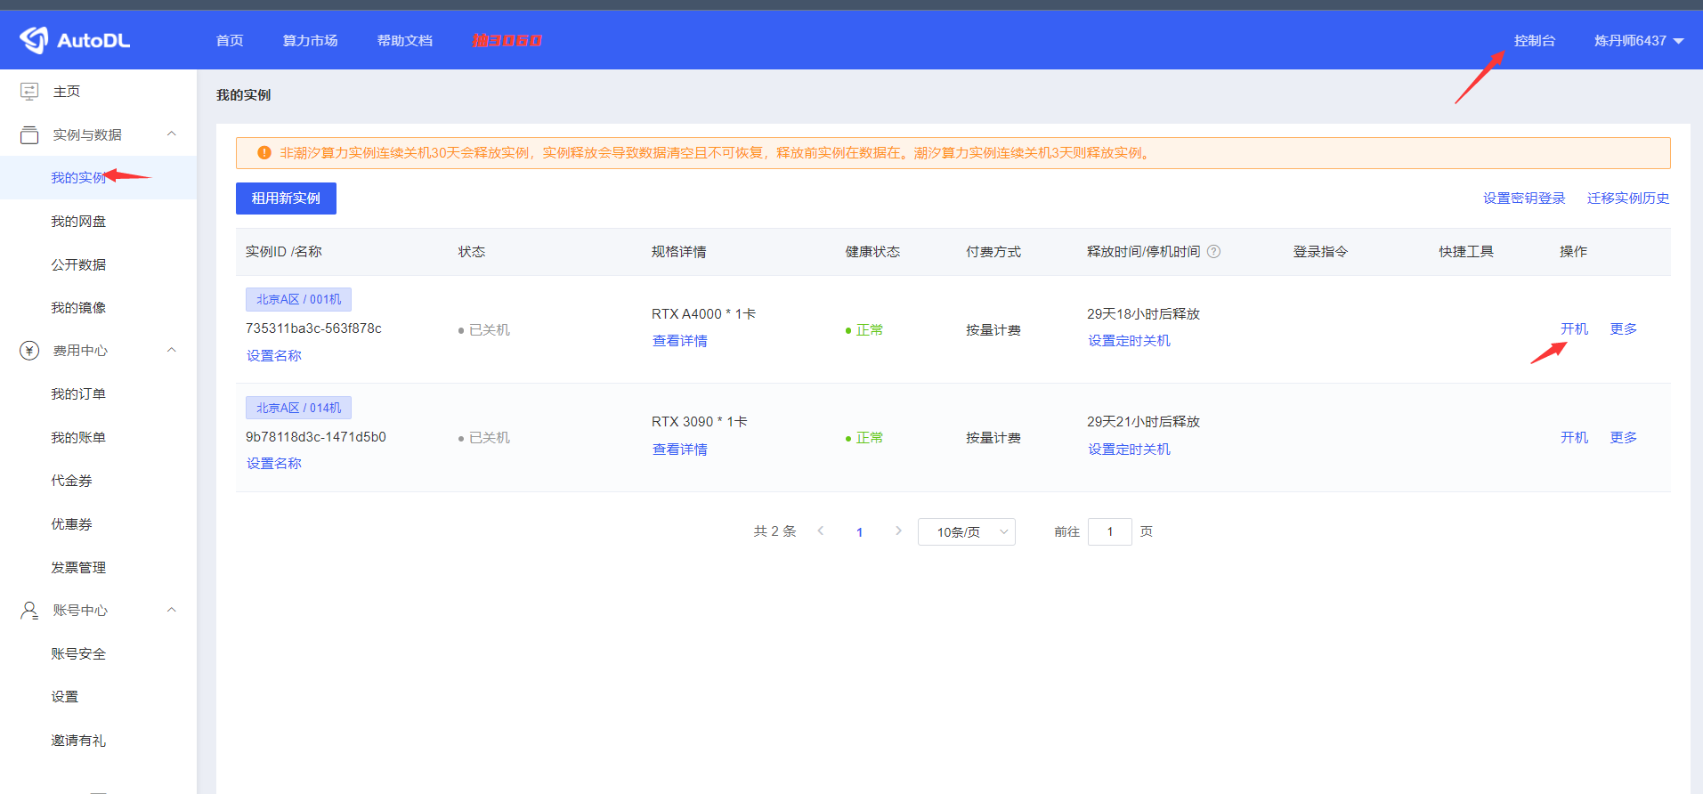This screenshot has width=1703, height=794.
Task: Click the 北京A区 / 001机 tag
Action: pyautogui.click(x=298, y=299)
